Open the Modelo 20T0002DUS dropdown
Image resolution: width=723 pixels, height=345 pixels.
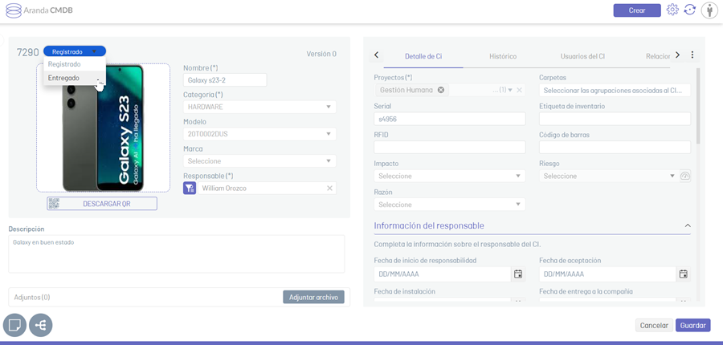(259, 134)
